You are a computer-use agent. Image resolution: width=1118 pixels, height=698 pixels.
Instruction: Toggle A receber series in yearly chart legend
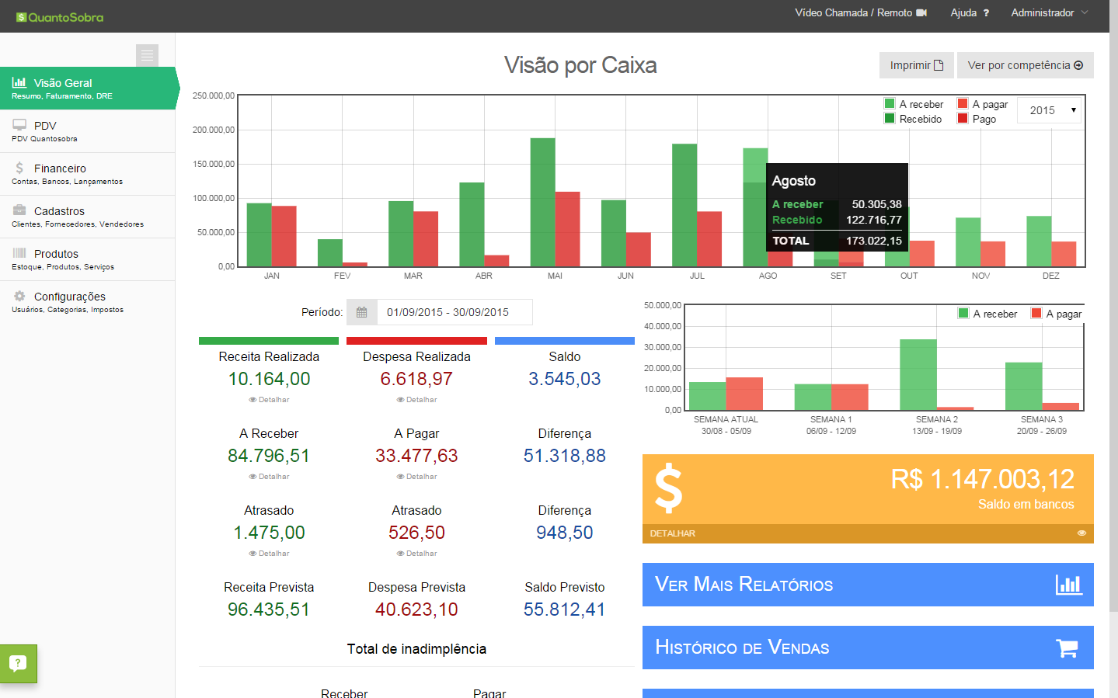(914, 104)
